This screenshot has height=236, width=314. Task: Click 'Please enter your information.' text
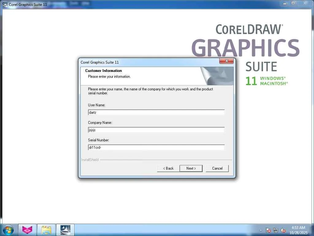109,77
